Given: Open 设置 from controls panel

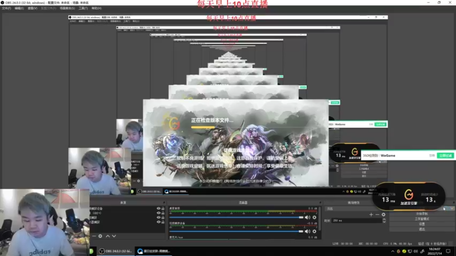Looking at the screenshot, I should [422, 224].
